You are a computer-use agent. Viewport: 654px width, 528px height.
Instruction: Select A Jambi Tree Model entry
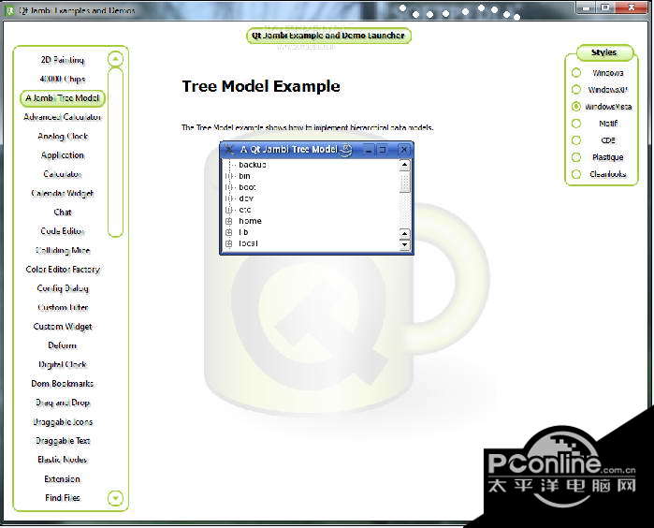pos(63,98)
